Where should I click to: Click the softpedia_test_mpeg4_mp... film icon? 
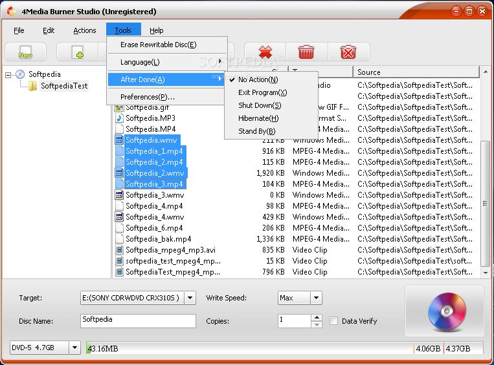tap(119, 261)
